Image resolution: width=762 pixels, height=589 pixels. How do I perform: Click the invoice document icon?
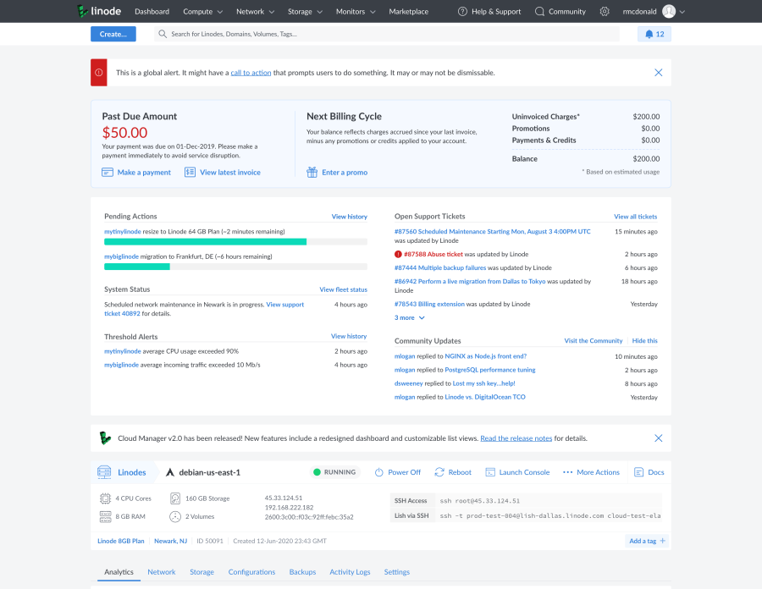tap(190, 173)
